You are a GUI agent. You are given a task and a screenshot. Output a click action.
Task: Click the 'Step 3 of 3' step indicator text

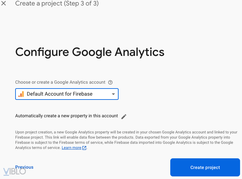pyautogui.click(x=81, y=4)
